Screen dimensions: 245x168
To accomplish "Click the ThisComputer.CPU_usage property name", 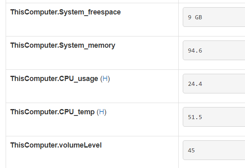I will (54, 79).
